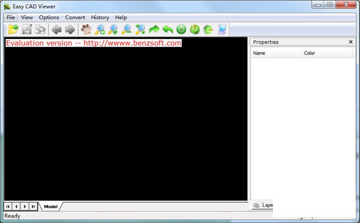The image size is (360, 223).
Task: Click the zoom out magnifier with minus
Action: click(x=127, y=29)
